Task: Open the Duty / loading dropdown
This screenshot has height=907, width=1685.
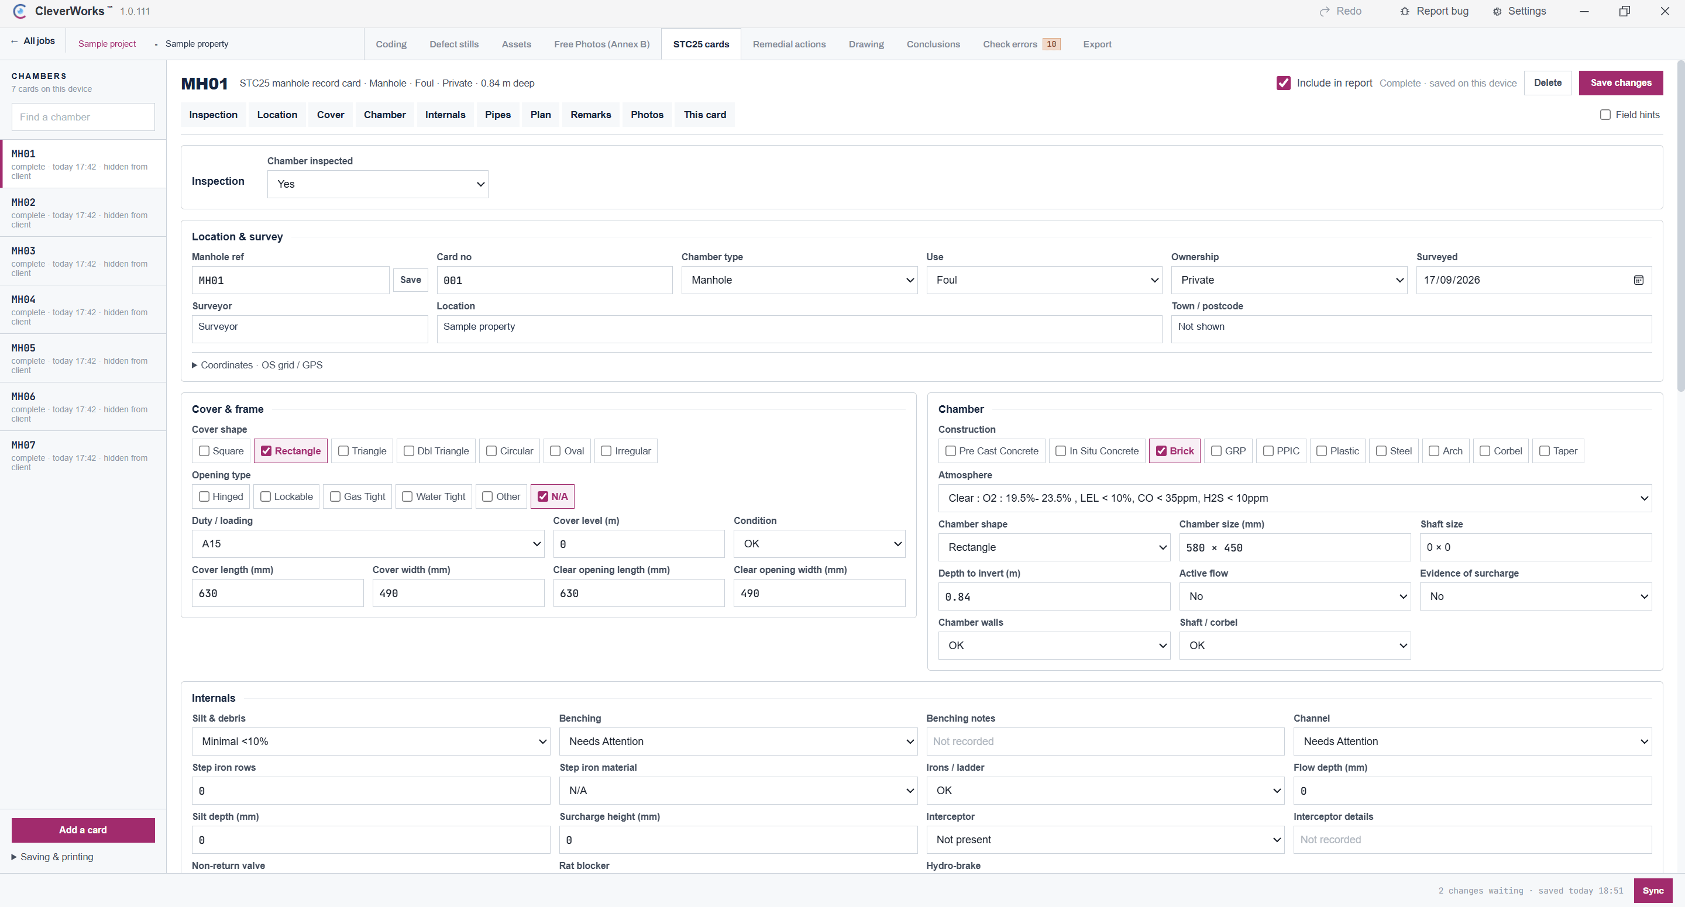Action: coord(367,543)
